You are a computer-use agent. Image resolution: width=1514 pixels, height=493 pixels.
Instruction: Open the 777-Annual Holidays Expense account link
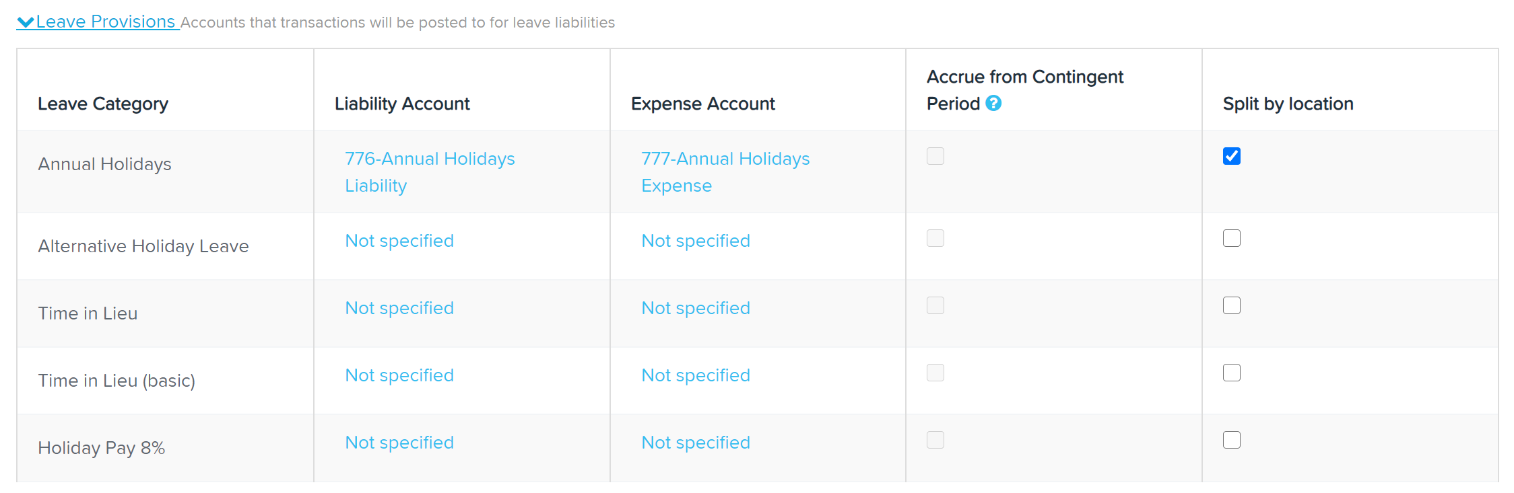(725, 172)
